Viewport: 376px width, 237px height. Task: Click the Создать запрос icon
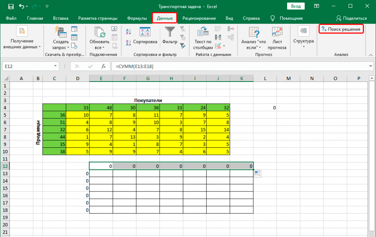[61, 32]
